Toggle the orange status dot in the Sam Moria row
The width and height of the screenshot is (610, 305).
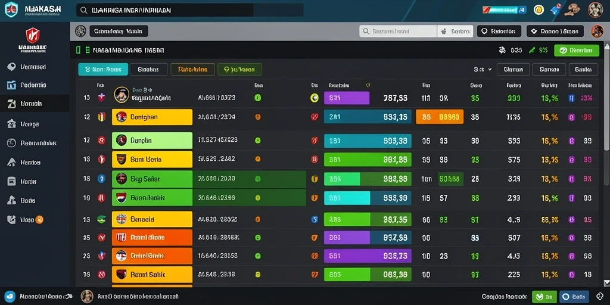[257, 159]
